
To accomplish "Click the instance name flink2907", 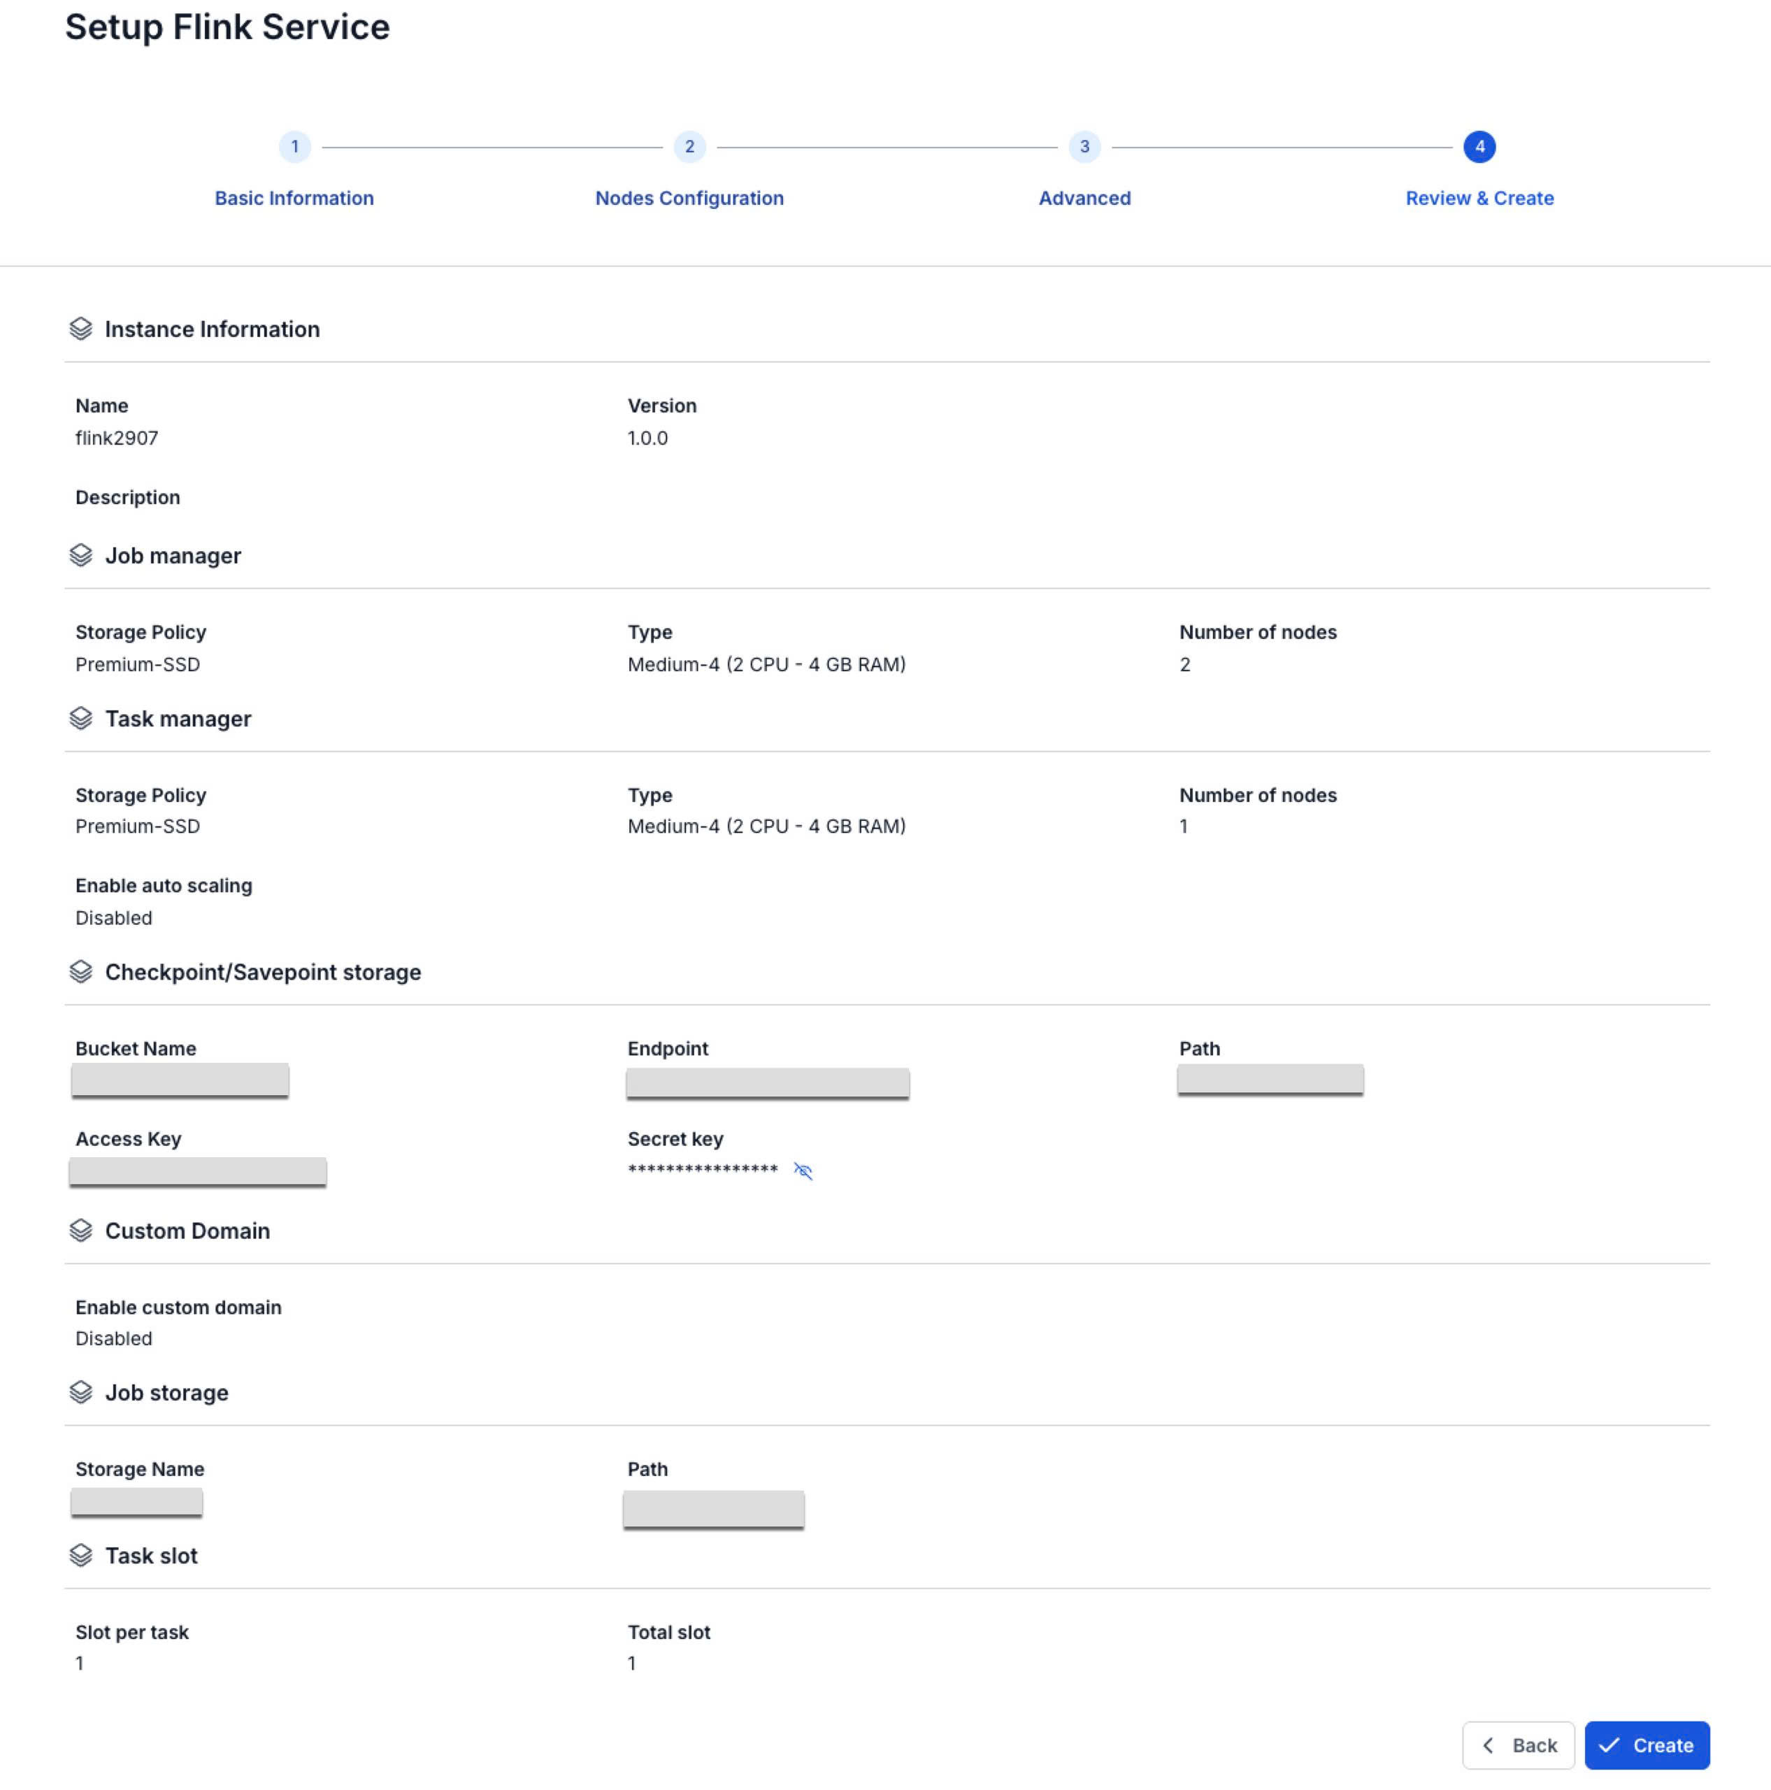I will tap(117, 438).
